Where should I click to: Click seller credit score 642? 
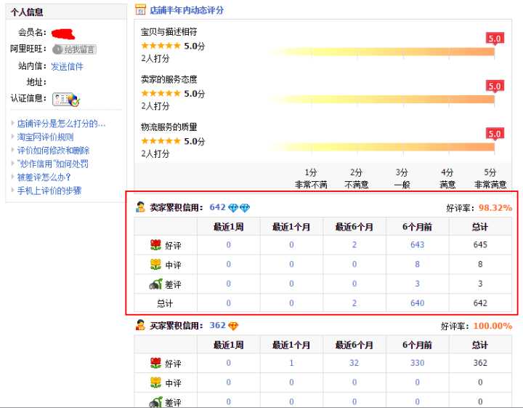point(217,207)
